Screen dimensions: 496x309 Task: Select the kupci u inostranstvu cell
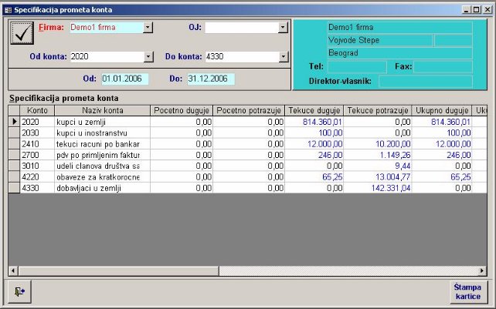pos(101,133)
